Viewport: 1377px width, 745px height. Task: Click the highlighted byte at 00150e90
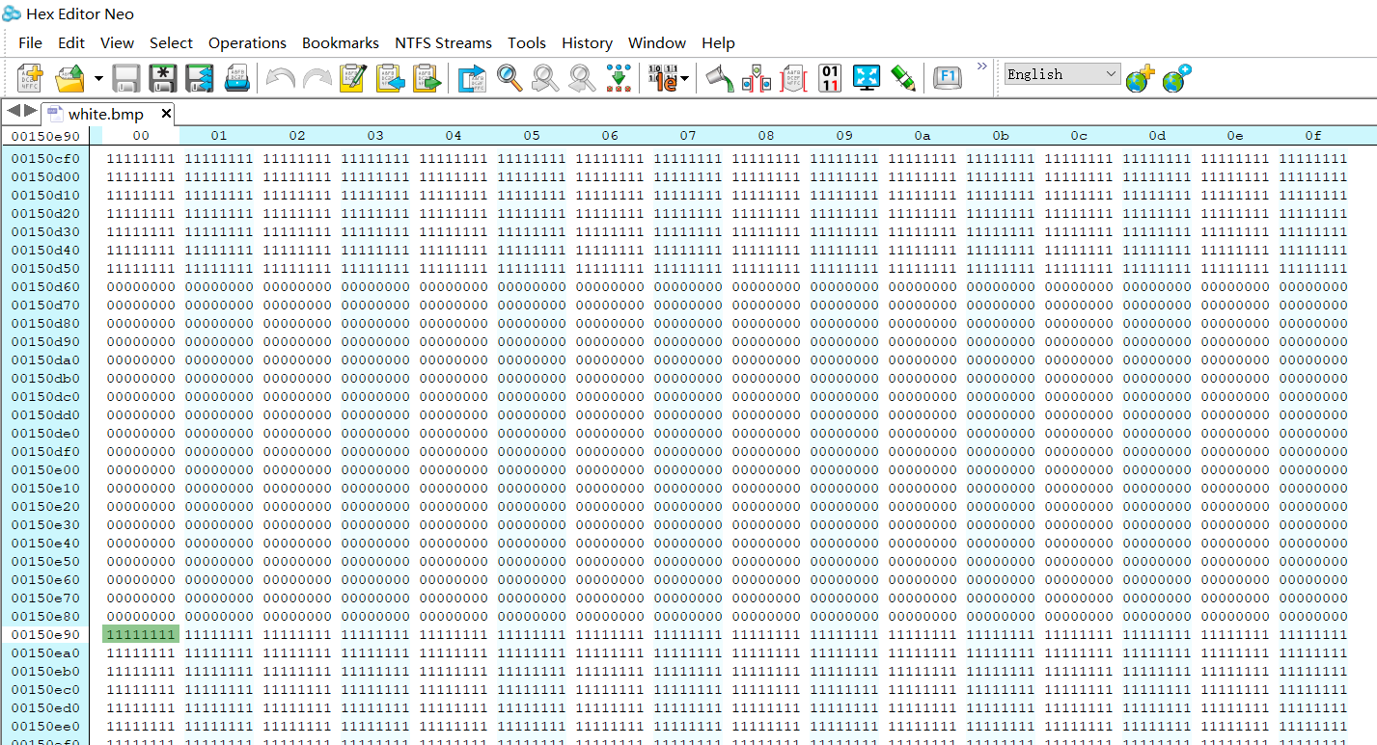[141, 634]
